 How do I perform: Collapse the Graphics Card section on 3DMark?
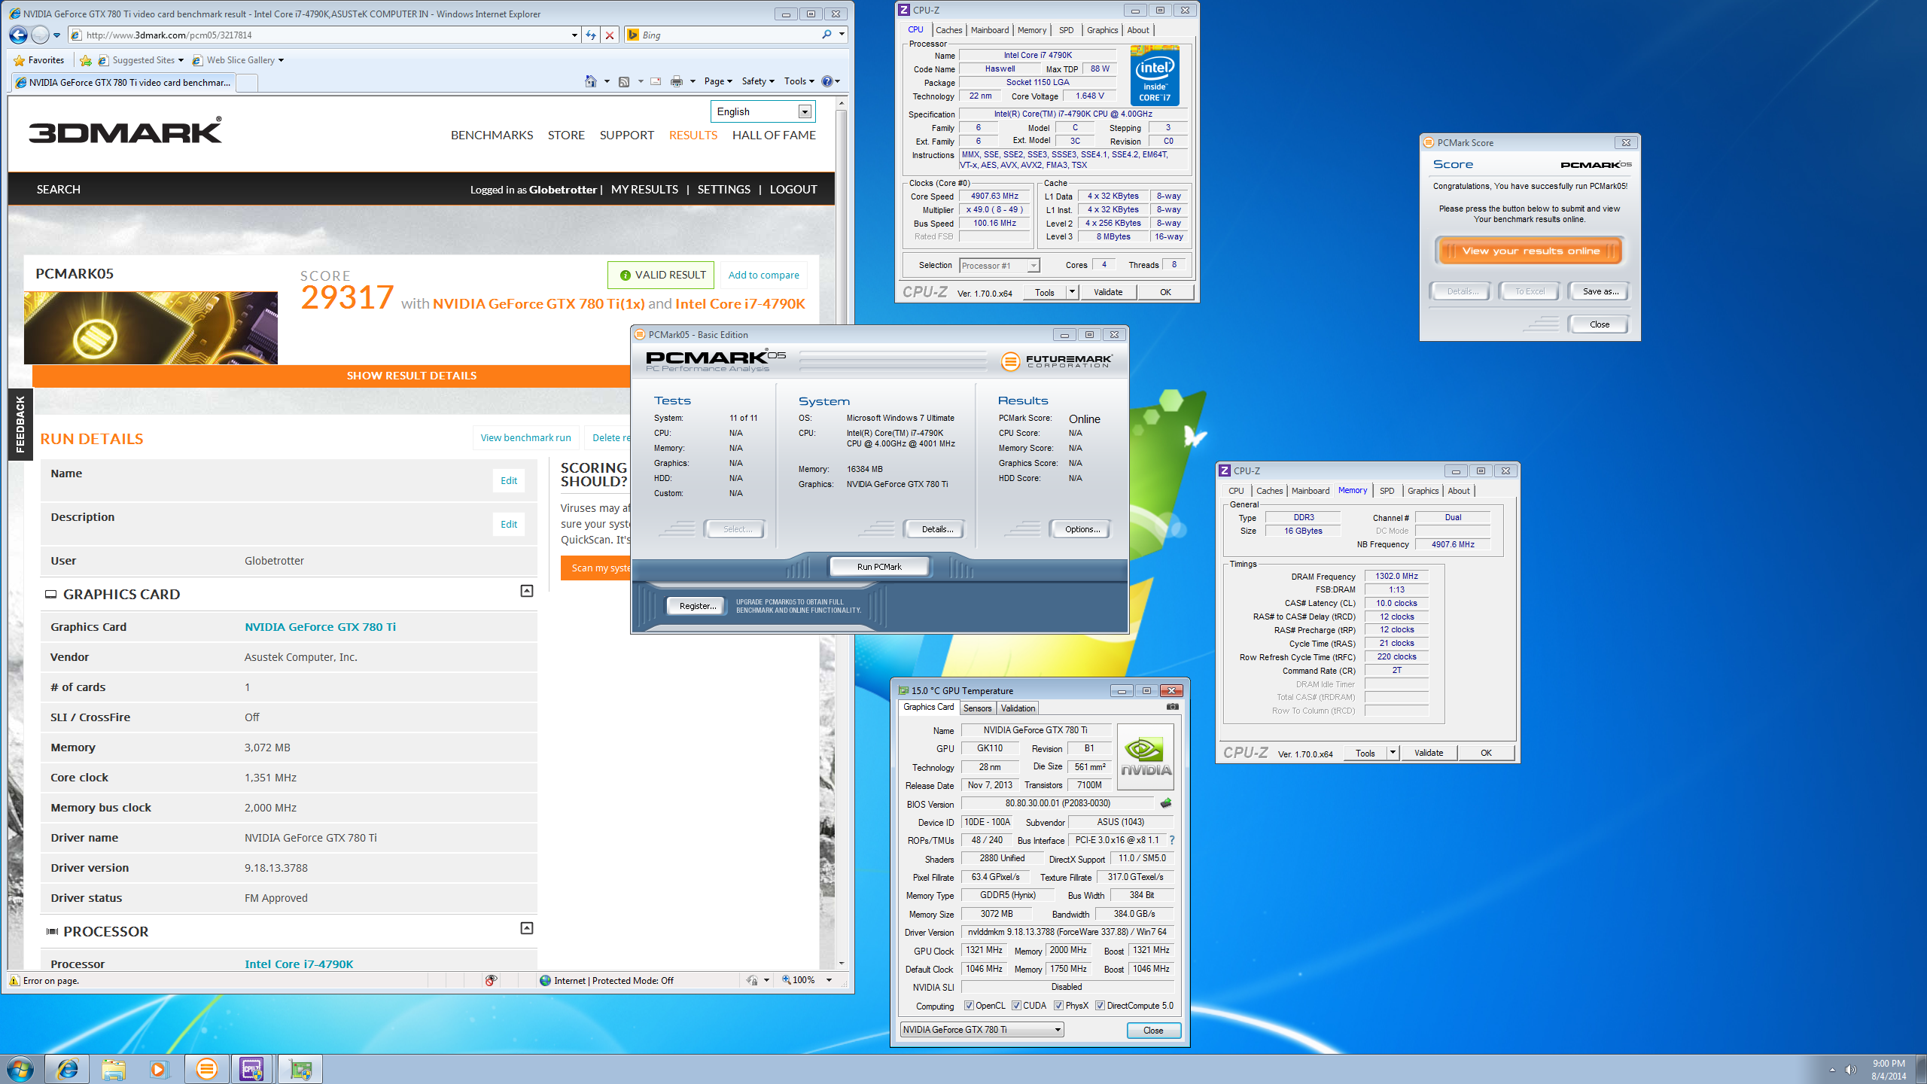point(527,592)
